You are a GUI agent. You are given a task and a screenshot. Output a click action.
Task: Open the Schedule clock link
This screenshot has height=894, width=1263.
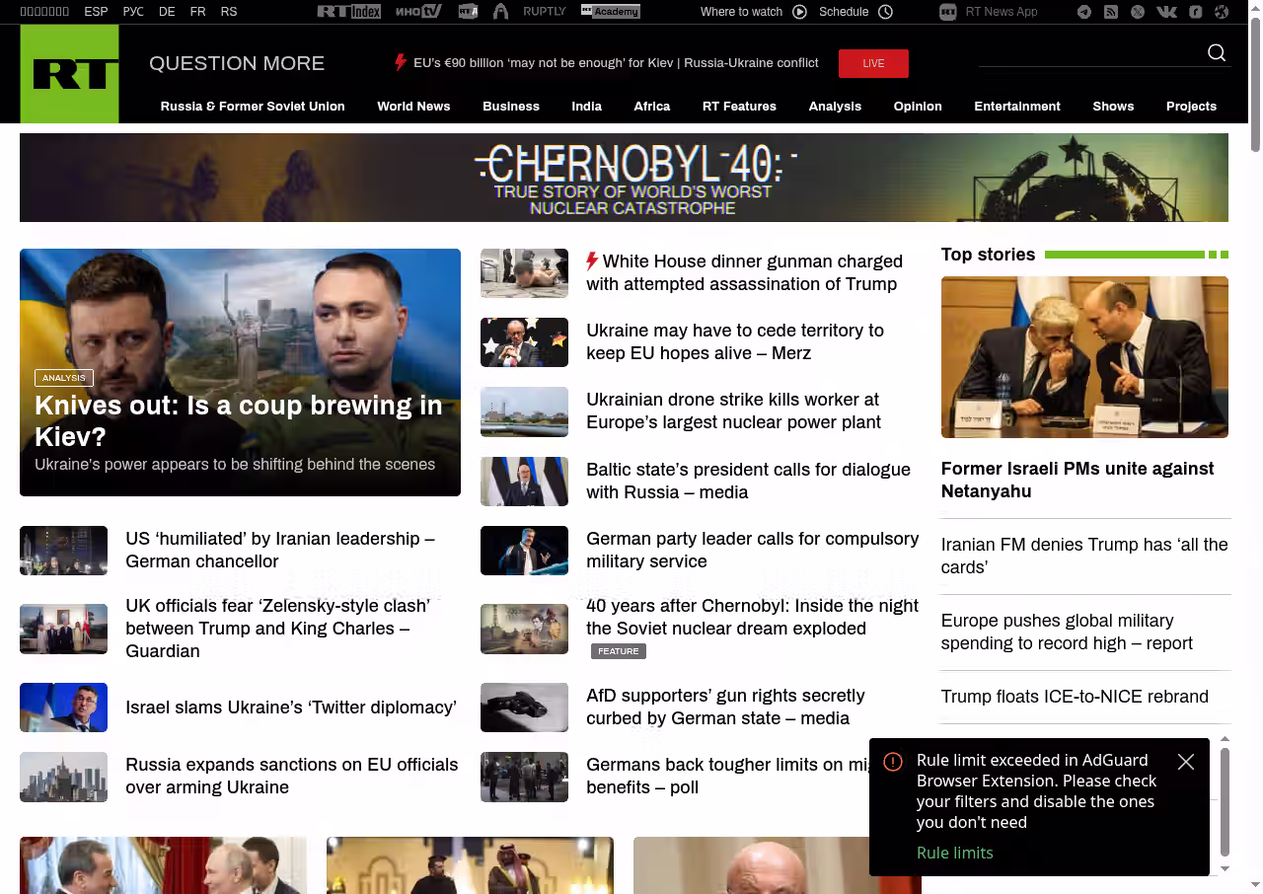855,12
